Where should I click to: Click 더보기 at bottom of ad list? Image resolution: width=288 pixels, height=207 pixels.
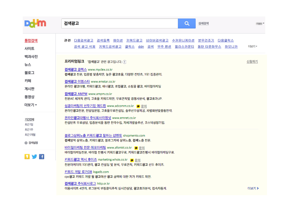(x=253, y=188)
